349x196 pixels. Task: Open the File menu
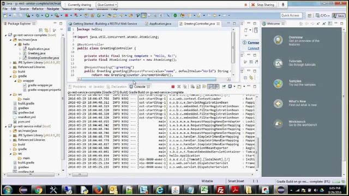(x=5, y=9)
